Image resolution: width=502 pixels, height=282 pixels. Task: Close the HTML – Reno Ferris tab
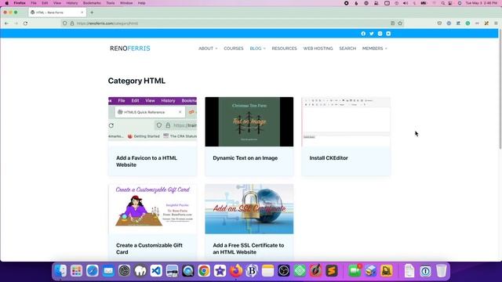coord(82,13)
